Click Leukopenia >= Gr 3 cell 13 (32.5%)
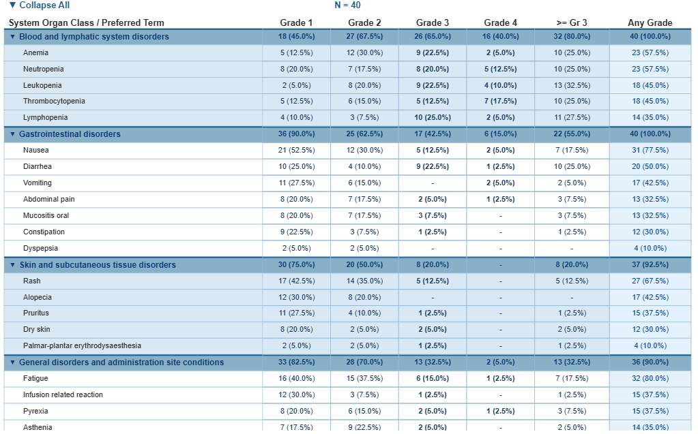 click(x=572, y=85)
